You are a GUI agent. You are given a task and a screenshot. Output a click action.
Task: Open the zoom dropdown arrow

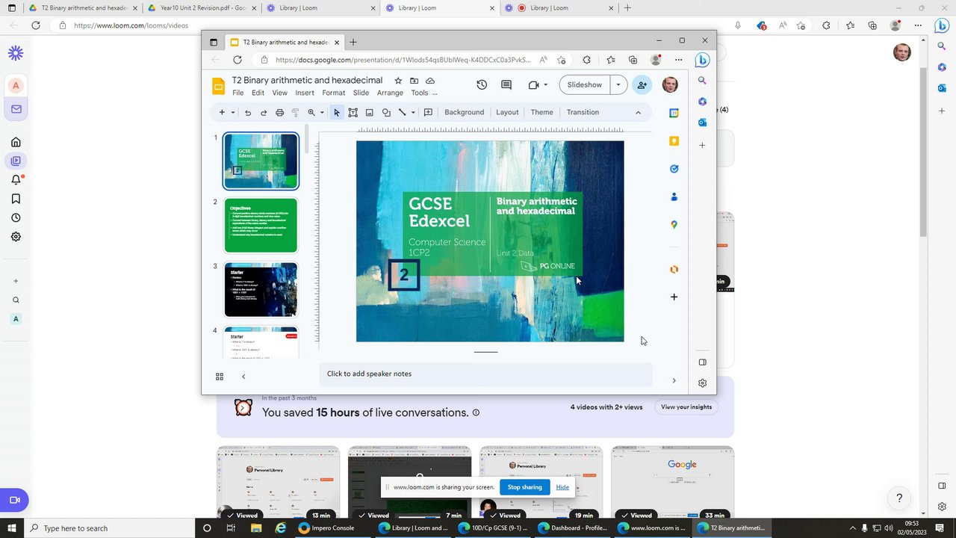[322, 113]
